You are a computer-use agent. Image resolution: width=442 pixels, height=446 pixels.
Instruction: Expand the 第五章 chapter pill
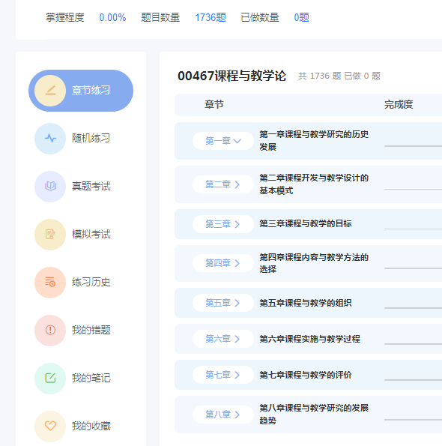223,303
